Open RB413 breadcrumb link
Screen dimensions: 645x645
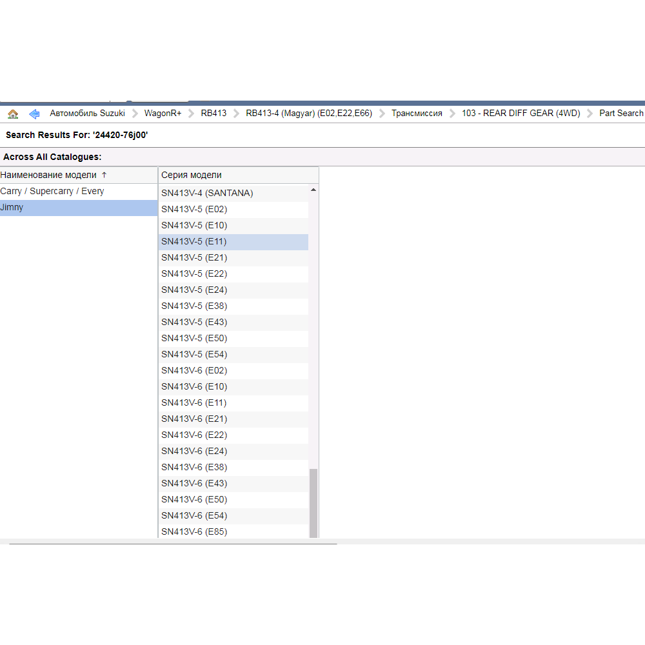tap(213, 114)
